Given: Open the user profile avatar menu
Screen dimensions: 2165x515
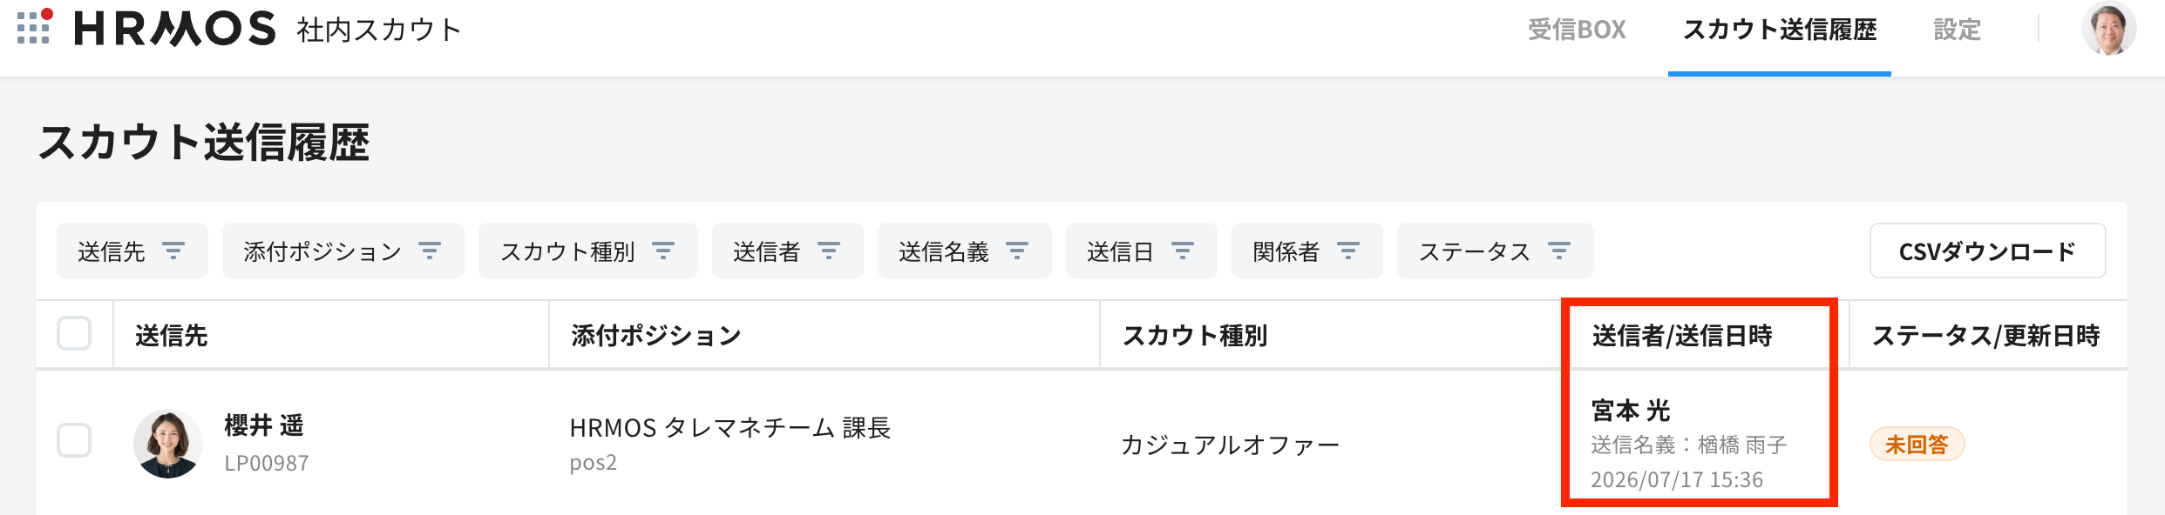Looking at the screenshot, I should tap(2108, 29).
